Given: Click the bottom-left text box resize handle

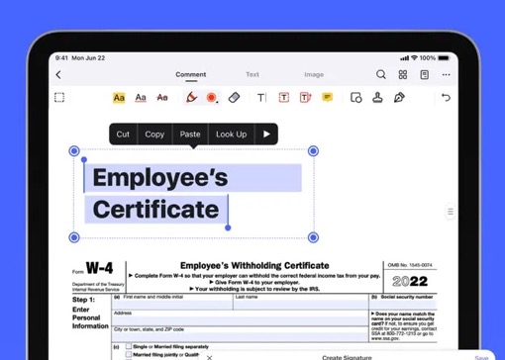Looking at the screenshot, I should tap(74, 237).
